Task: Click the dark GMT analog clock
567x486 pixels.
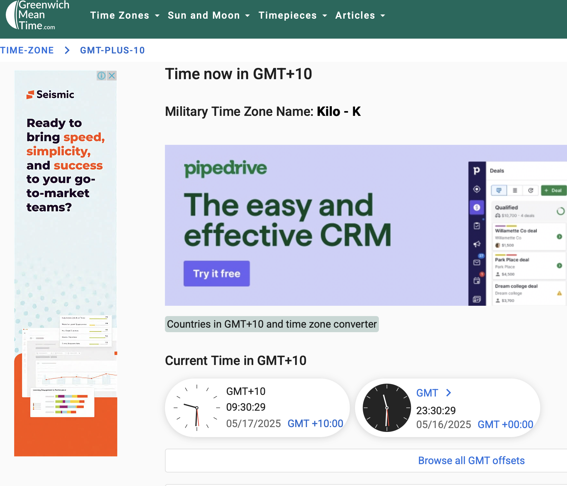Action: coord(387,408)
